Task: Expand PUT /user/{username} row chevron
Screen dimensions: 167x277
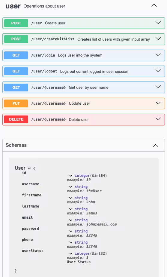Action: pos(158,103)
